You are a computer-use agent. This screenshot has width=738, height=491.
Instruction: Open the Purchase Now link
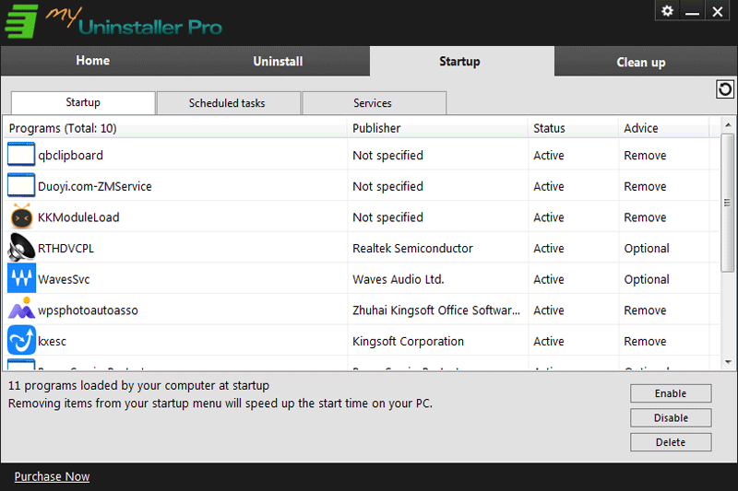pos(52,476)
